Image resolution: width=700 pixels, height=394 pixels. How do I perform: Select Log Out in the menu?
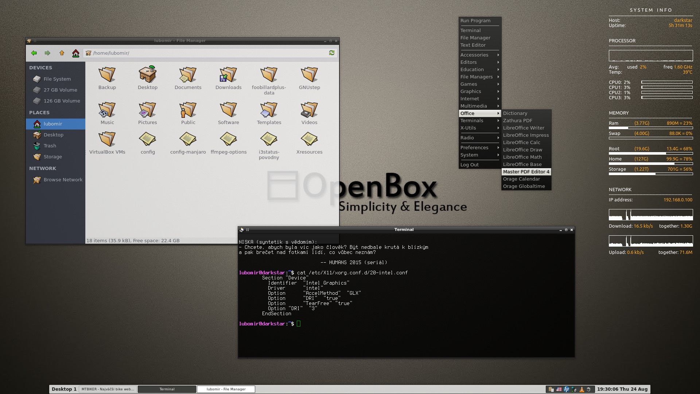pyautogui.click(x=480, y=165)
